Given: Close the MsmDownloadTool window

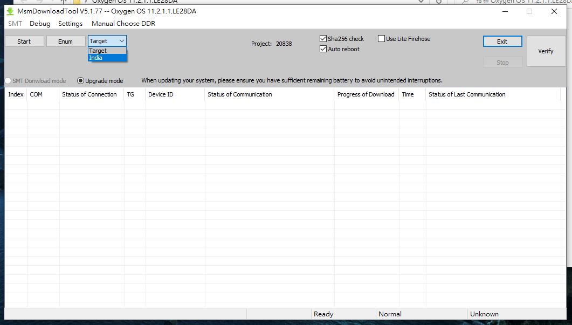Looking at the screenshot, I should tap(554, 11).
